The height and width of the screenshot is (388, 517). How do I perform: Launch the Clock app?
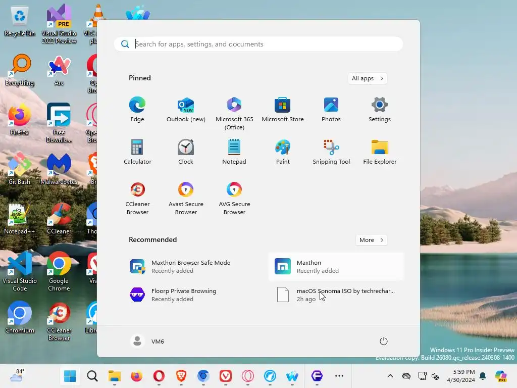click(186, 152)
